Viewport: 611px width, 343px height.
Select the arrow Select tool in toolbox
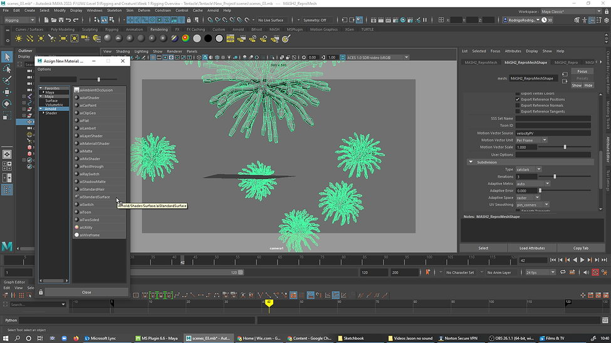tap(7, 57)
